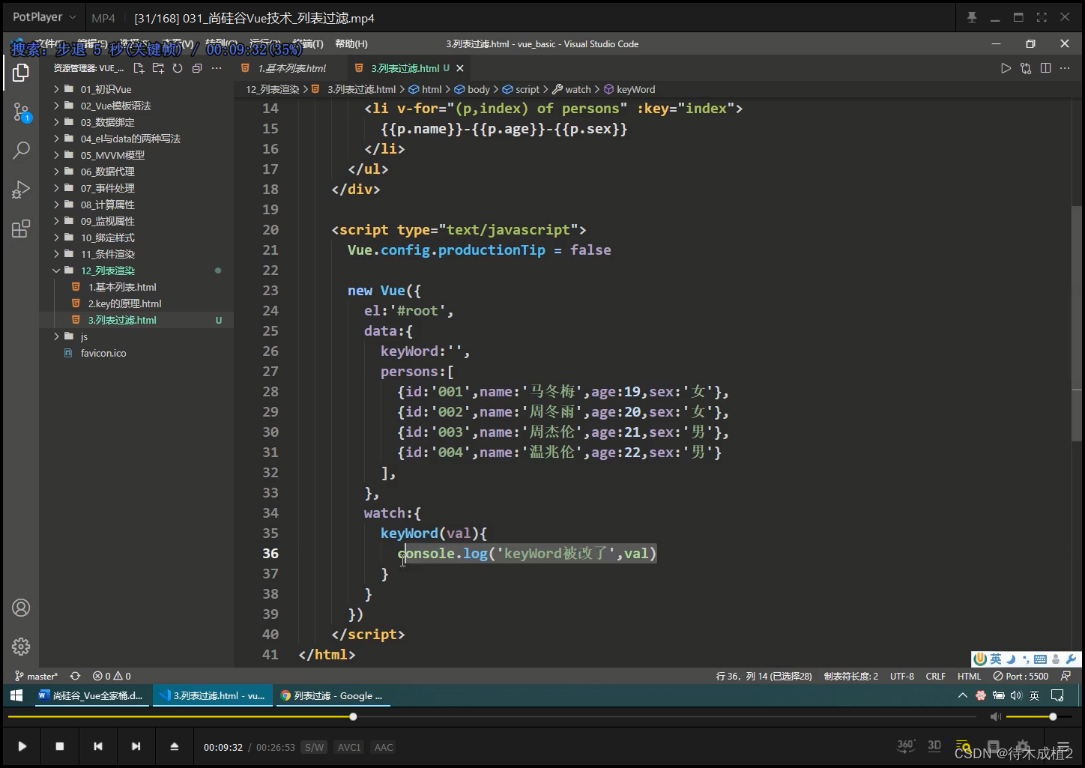This screenshot has width=1085, height=768.
Task: Show errors and warnings count in the status bar
Action: pos(112,676)
